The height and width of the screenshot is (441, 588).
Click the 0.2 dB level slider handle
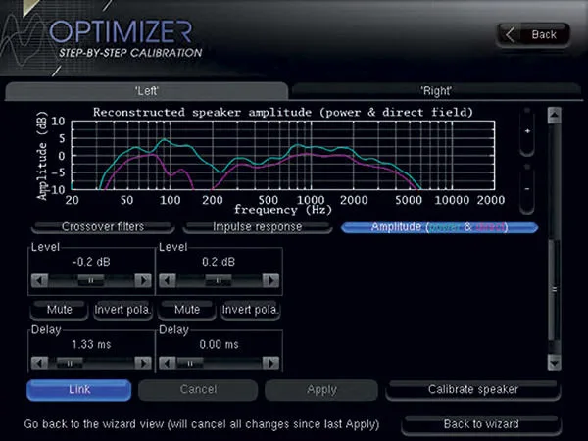click(x=219, y=280)
